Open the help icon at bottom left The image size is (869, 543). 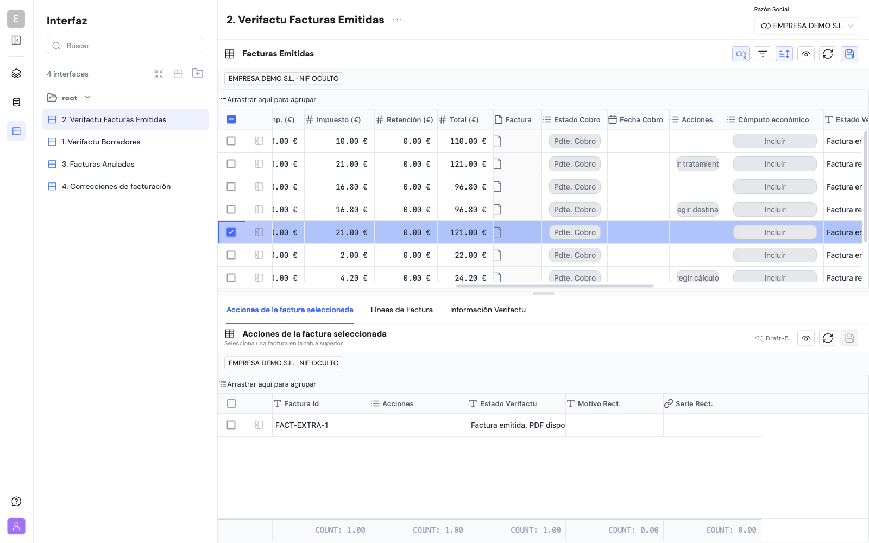pos(16,501)
